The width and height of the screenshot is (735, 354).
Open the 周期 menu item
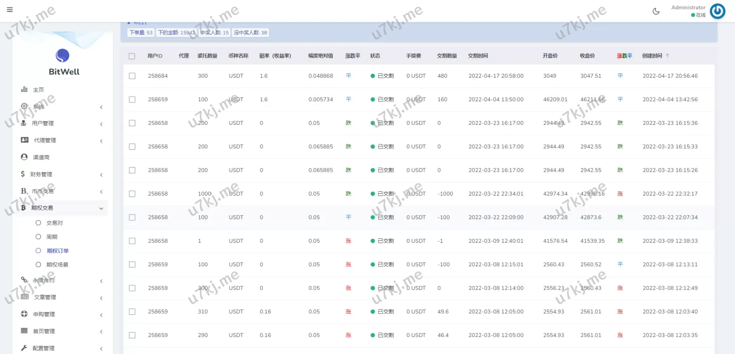click(52, 237)
